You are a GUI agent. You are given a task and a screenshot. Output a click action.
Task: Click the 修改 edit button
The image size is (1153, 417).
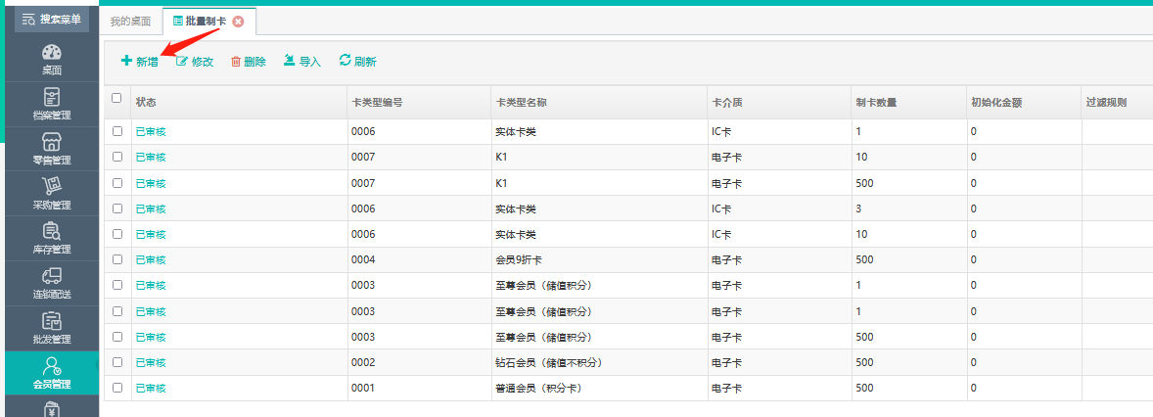195,62
